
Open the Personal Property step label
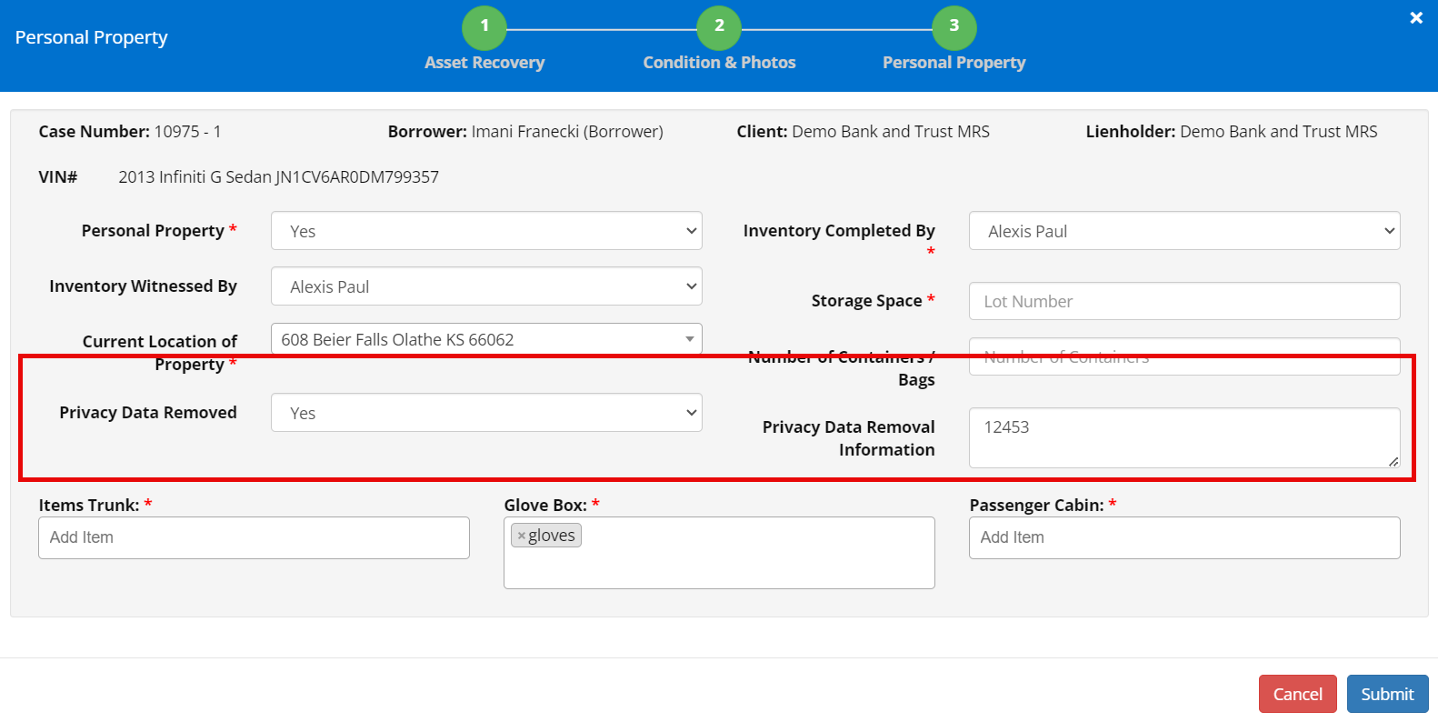tap(954, 63)
